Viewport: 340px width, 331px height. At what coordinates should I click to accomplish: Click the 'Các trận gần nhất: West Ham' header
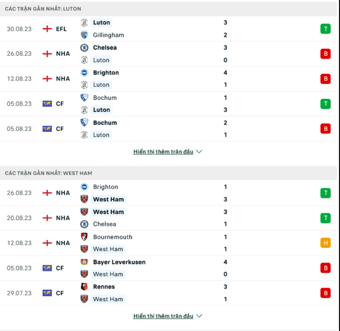tap(48, 173)
